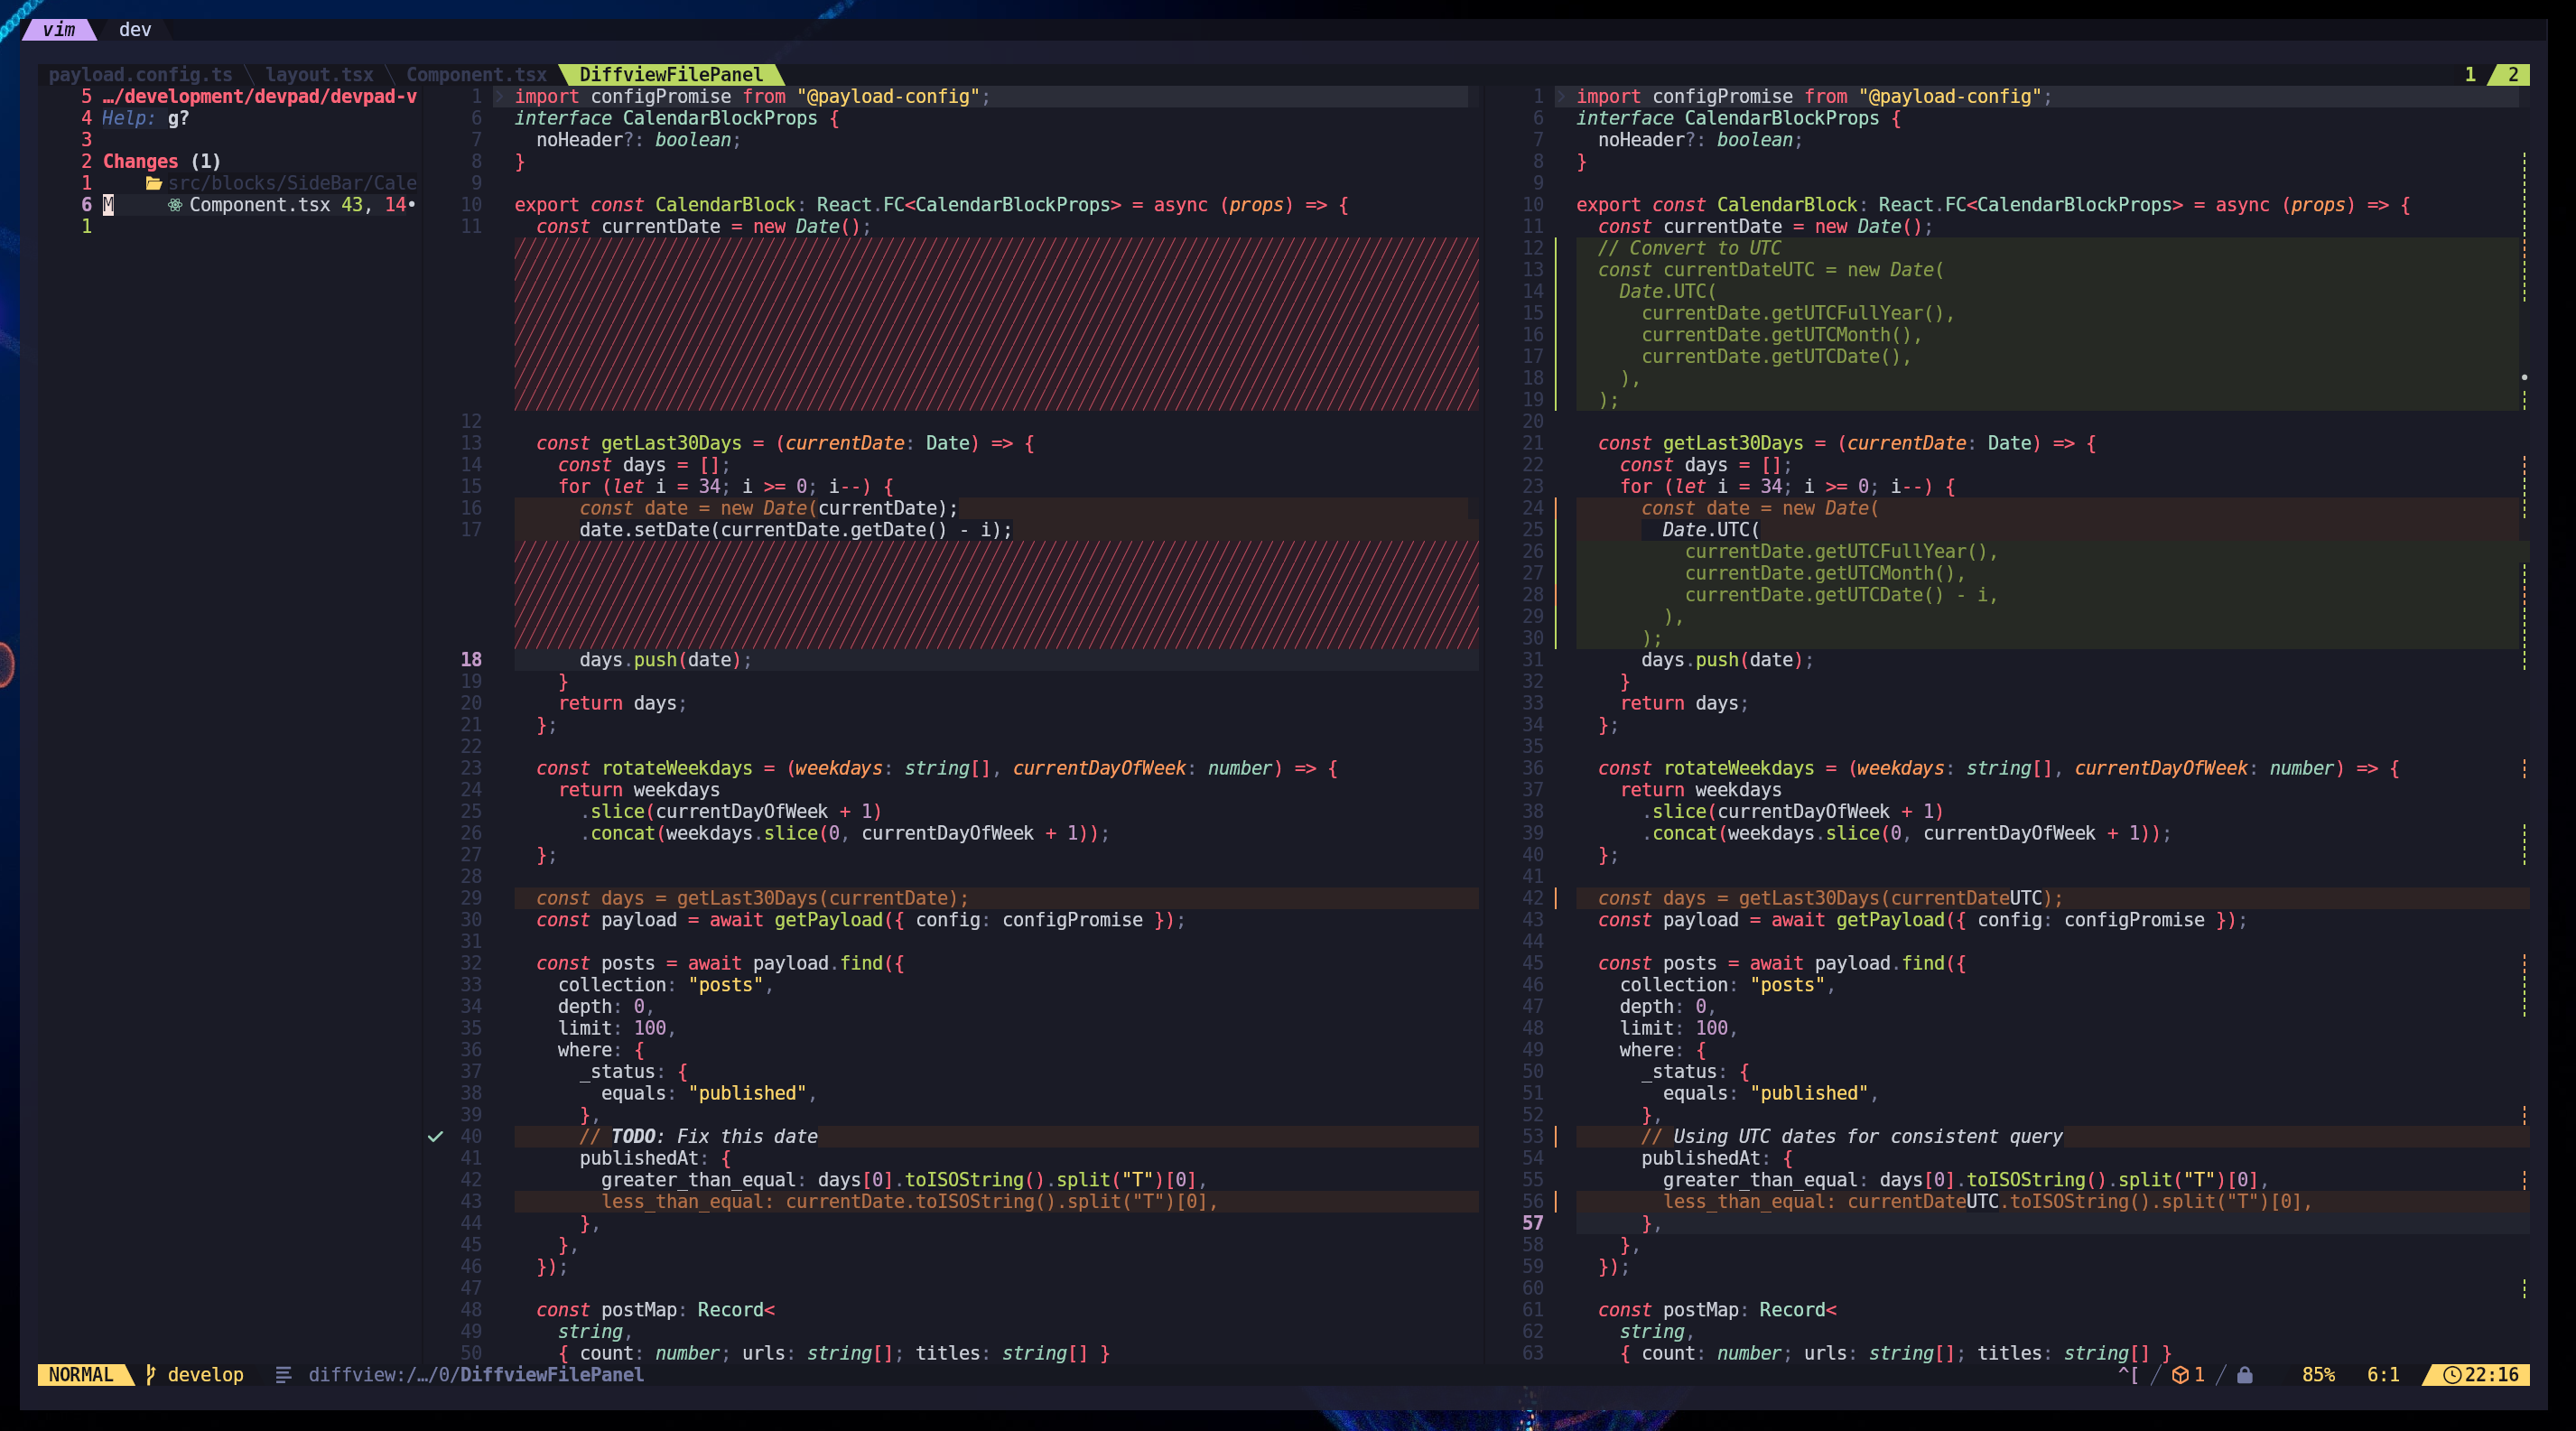Switch to the layout.tsx tab

[x=318, y=74]
